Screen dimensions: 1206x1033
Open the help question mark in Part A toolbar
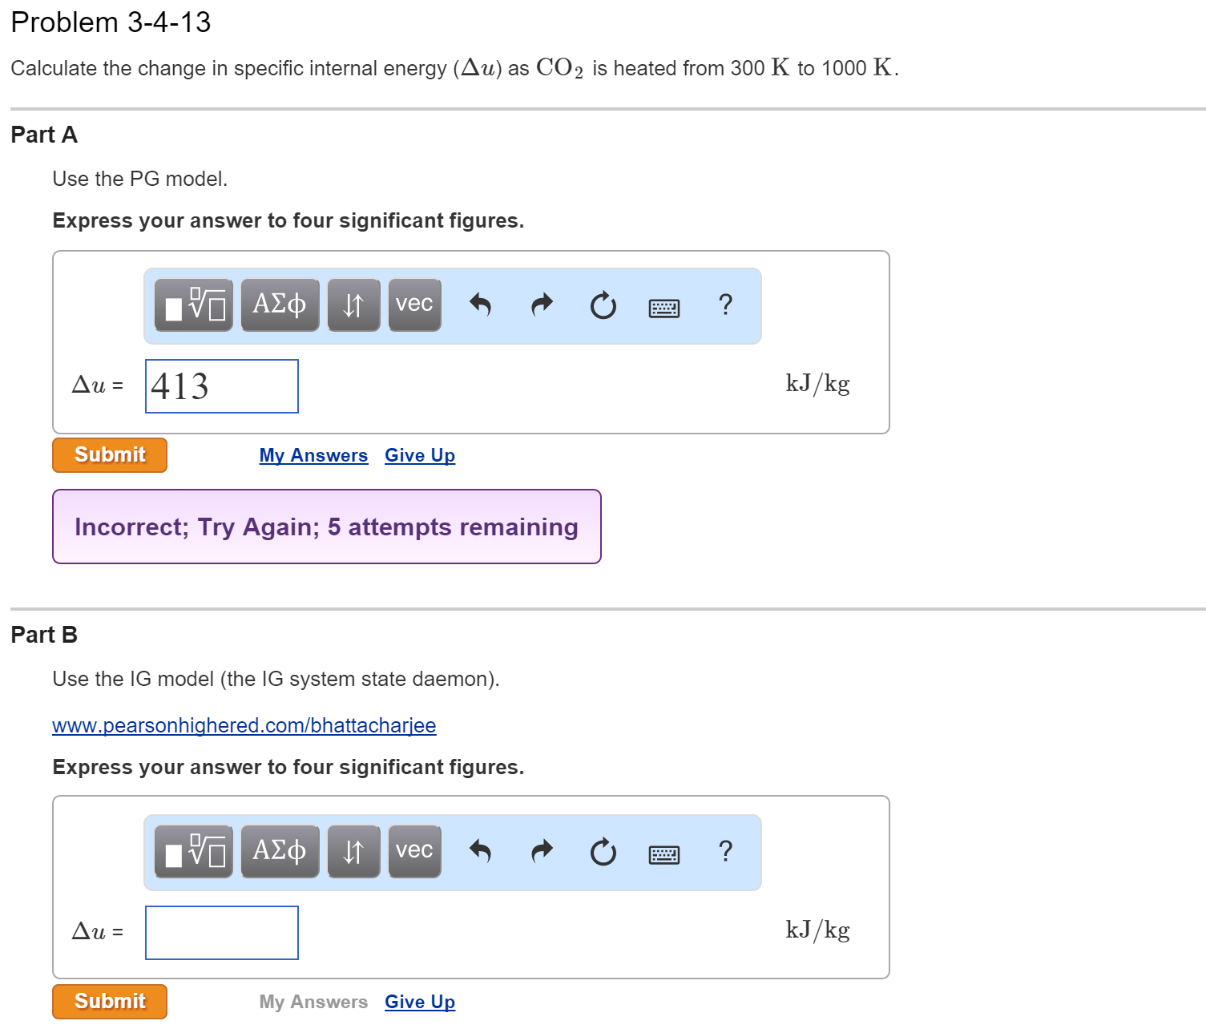point(725,305)
